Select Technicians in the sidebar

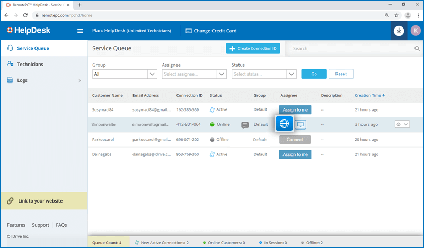point(30,64)
